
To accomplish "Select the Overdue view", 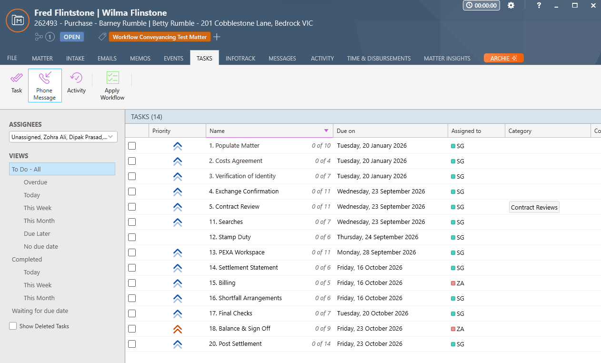I will tap(35, 182).
